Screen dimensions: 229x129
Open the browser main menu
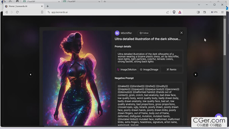(222, 12)
